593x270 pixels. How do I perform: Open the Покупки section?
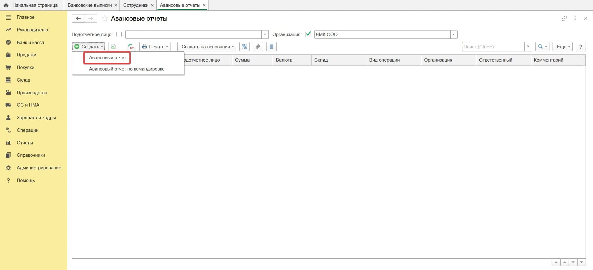(25, 67)
